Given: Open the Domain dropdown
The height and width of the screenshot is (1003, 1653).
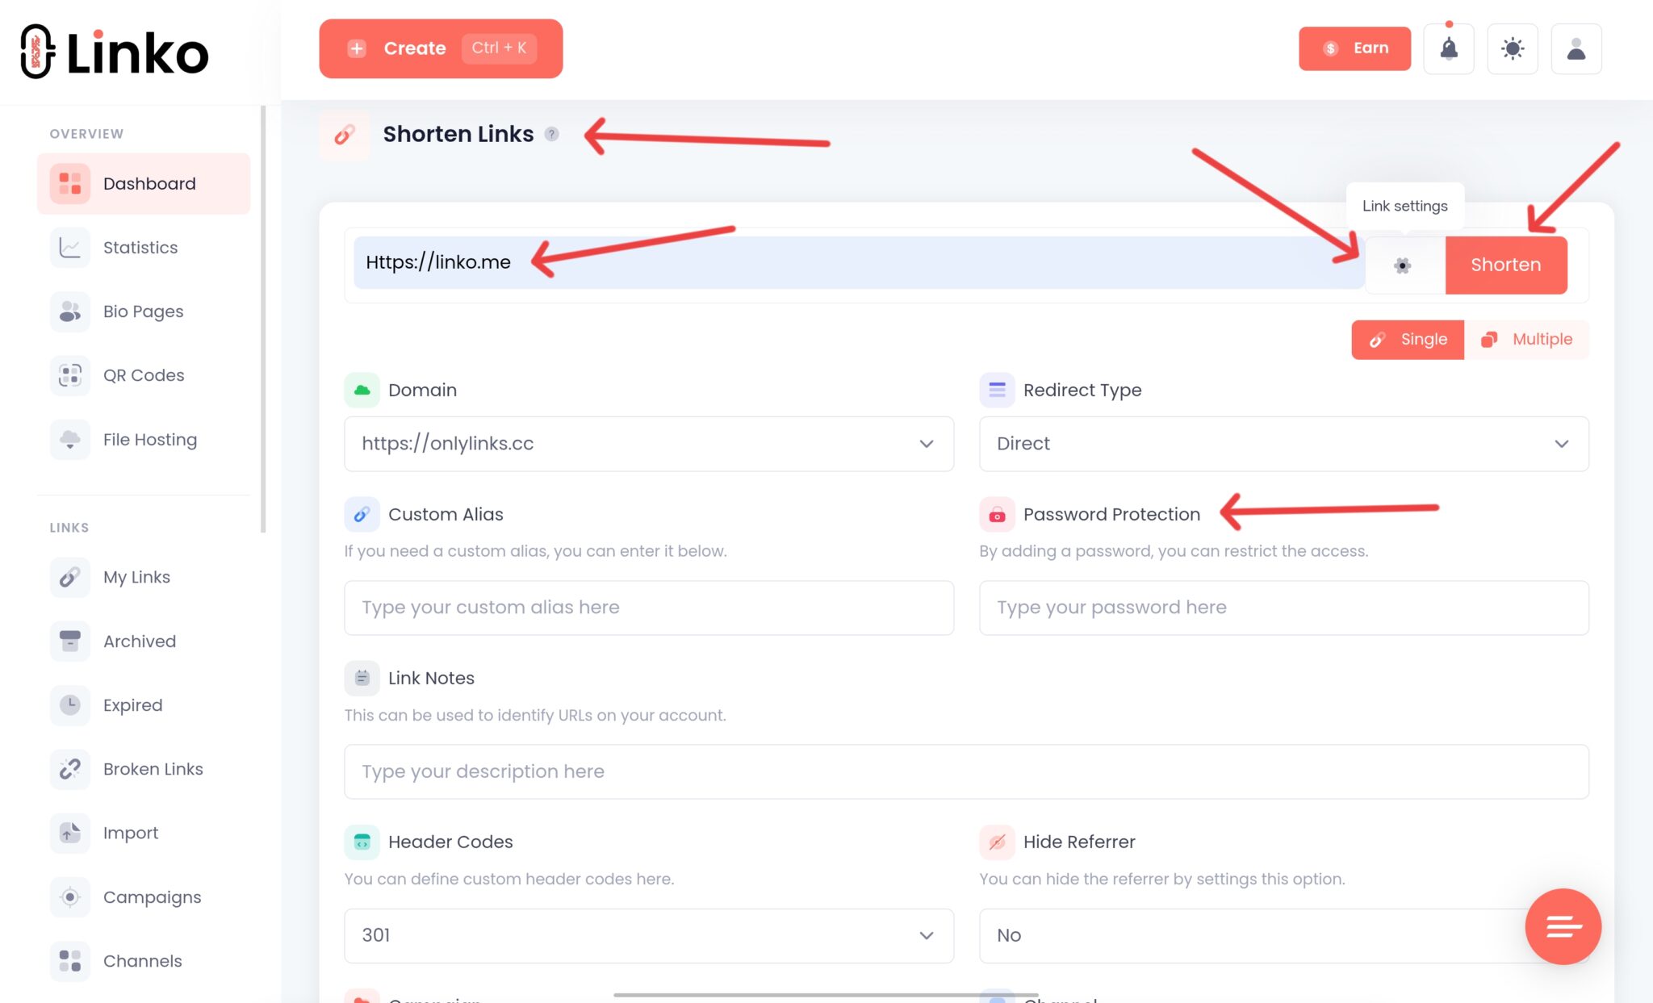Looking at the screenshot, I should click(x=649, y=444).
